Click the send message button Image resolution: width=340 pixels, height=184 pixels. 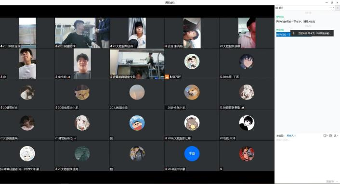tap(329, 181)
